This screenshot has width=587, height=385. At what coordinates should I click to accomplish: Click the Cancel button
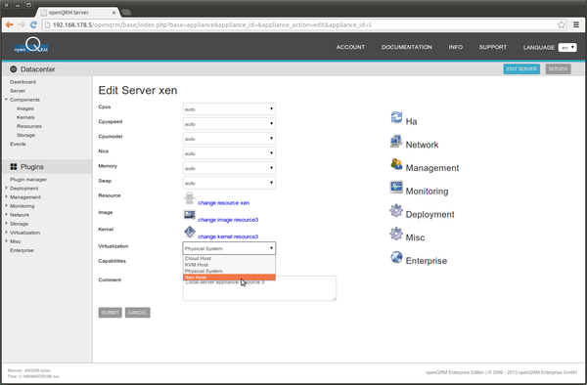click(137, 313)
